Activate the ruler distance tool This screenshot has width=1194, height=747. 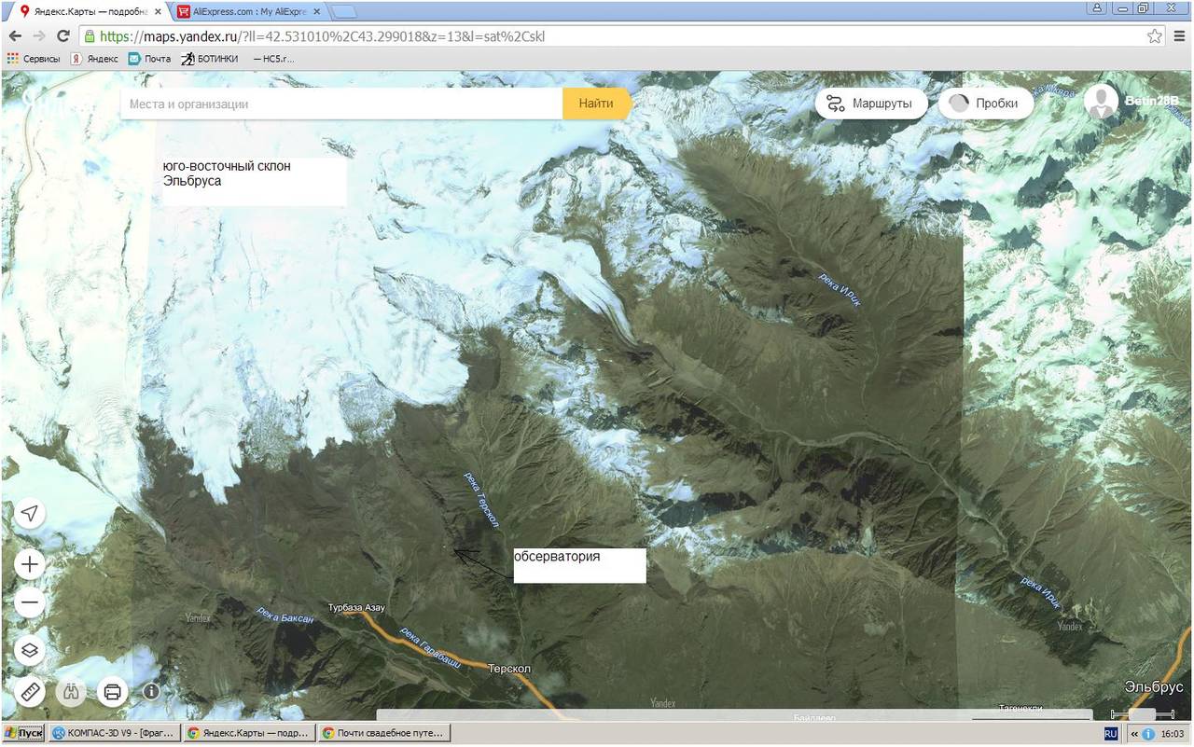(x=30, y=692)
